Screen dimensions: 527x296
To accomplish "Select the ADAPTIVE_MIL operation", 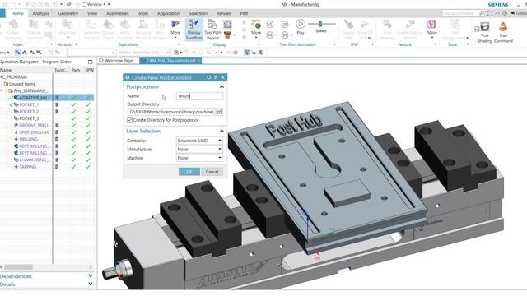I will click(35, 98).
